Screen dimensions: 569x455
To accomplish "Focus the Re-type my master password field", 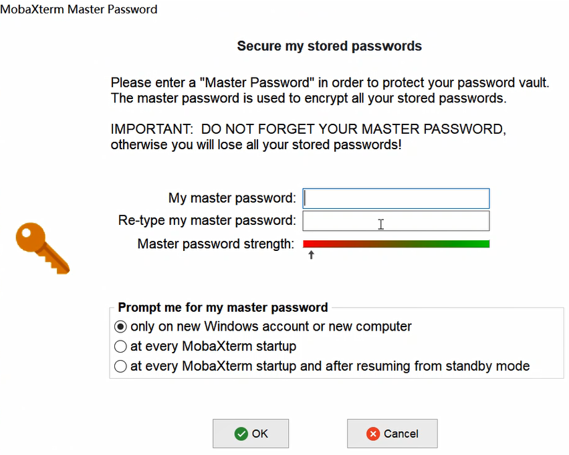I will [396, 221].
